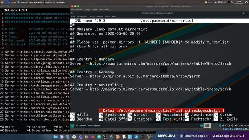Open Microsoft Teams icon in the dock
This screenshot has width=249, height=140.
[81, 137]
